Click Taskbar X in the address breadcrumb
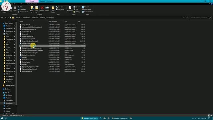The image size is (213, 120). click(35, 18)
